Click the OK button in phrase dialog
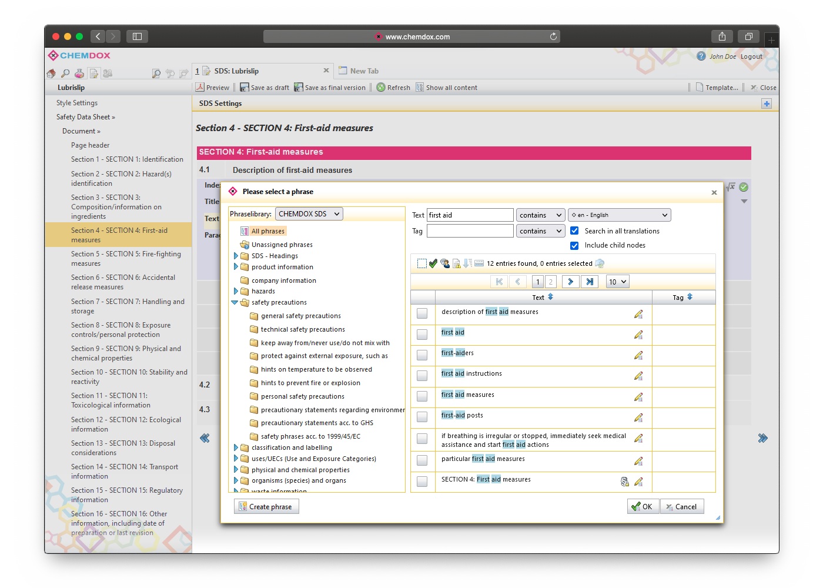 643,506
